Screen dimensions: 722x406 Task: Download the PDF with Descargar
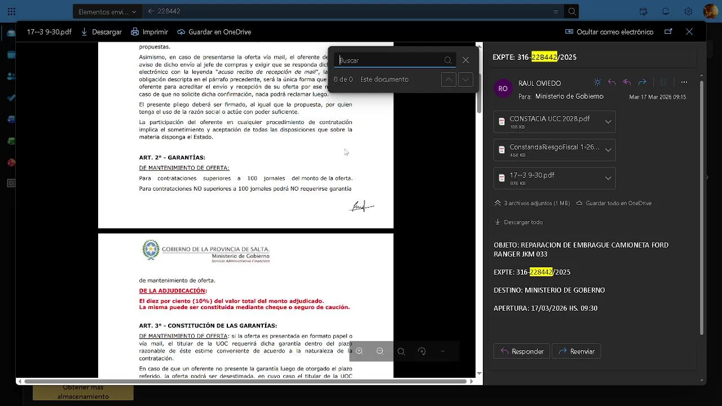(102, 32)
